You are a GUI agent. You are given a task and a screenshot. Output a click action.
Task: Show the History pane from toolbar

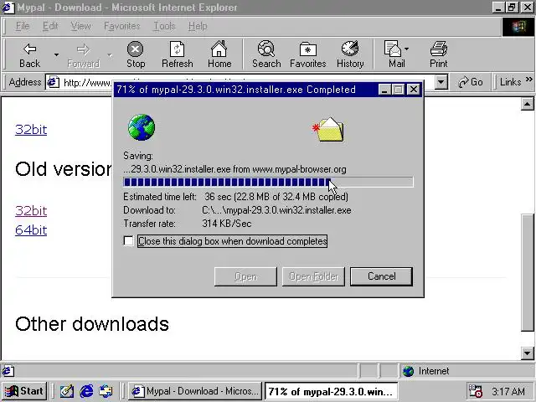[350, 54]
